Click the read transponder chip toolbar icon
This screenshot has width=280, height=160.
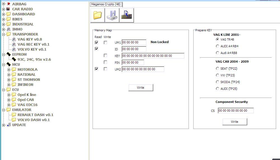tap(126, 15)
